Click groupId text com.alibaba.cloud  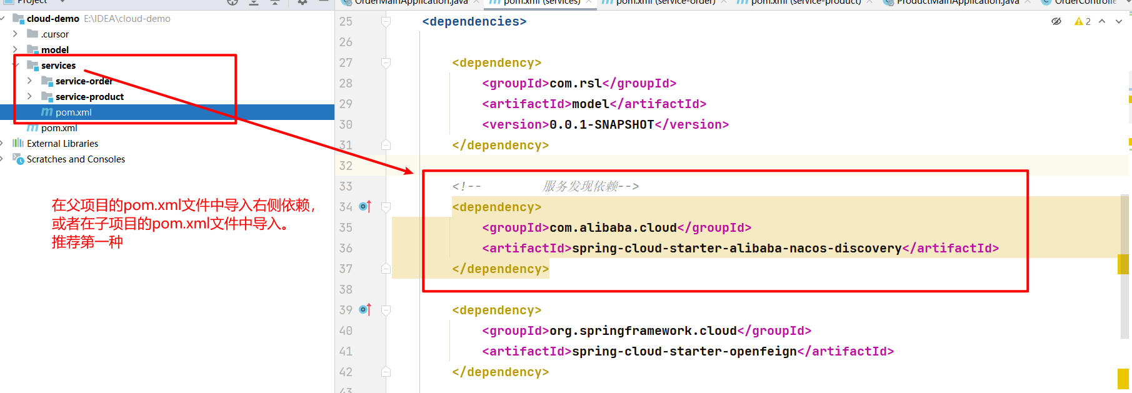[613, 227]
